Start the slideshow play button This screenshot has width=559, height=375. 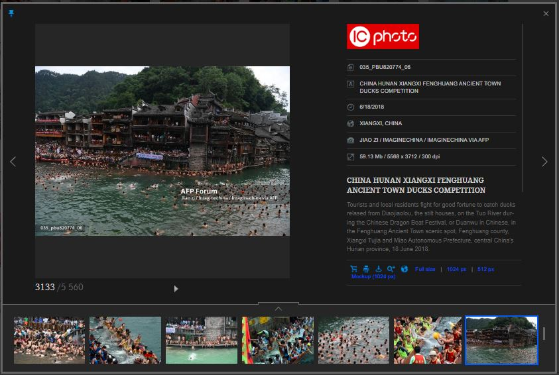click(176, 288)
